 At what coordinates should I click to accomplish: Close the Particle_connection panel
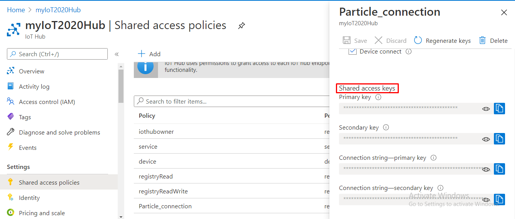504,13
